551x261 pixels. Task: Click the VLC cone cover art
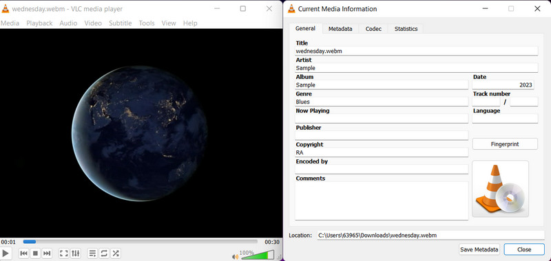tap(501, 189)
